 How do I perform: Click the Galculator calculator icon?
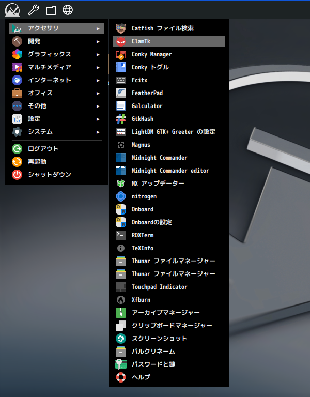pyautogui.click(x=121, y=106)
